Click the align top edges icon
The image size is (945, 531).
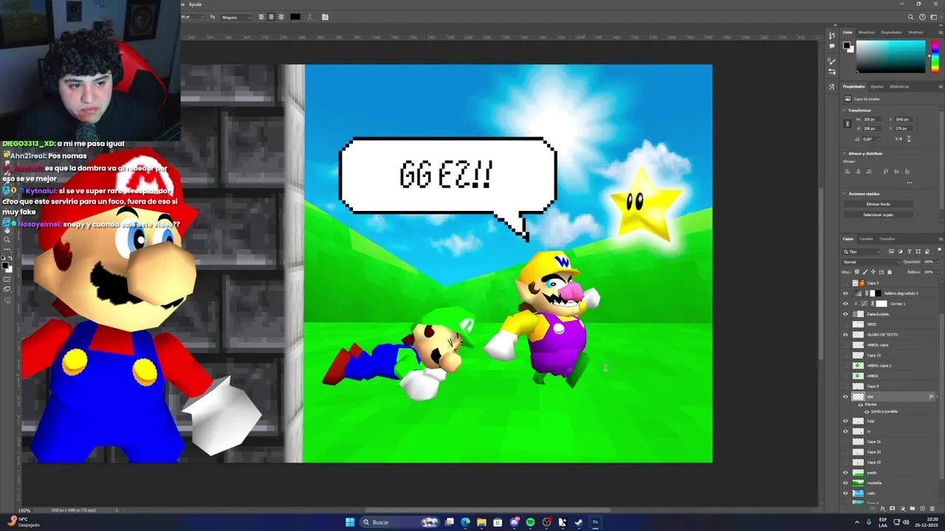(x=886, y=171)
